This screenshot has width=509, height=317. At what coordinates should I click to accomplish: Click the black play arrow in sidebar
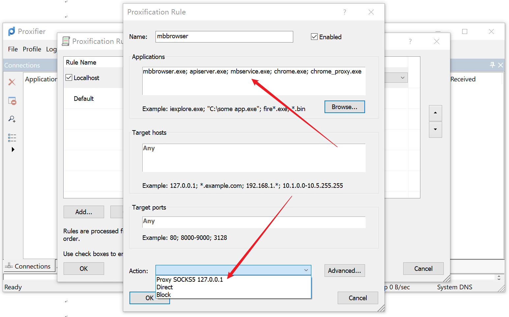[x=13, y=150]
